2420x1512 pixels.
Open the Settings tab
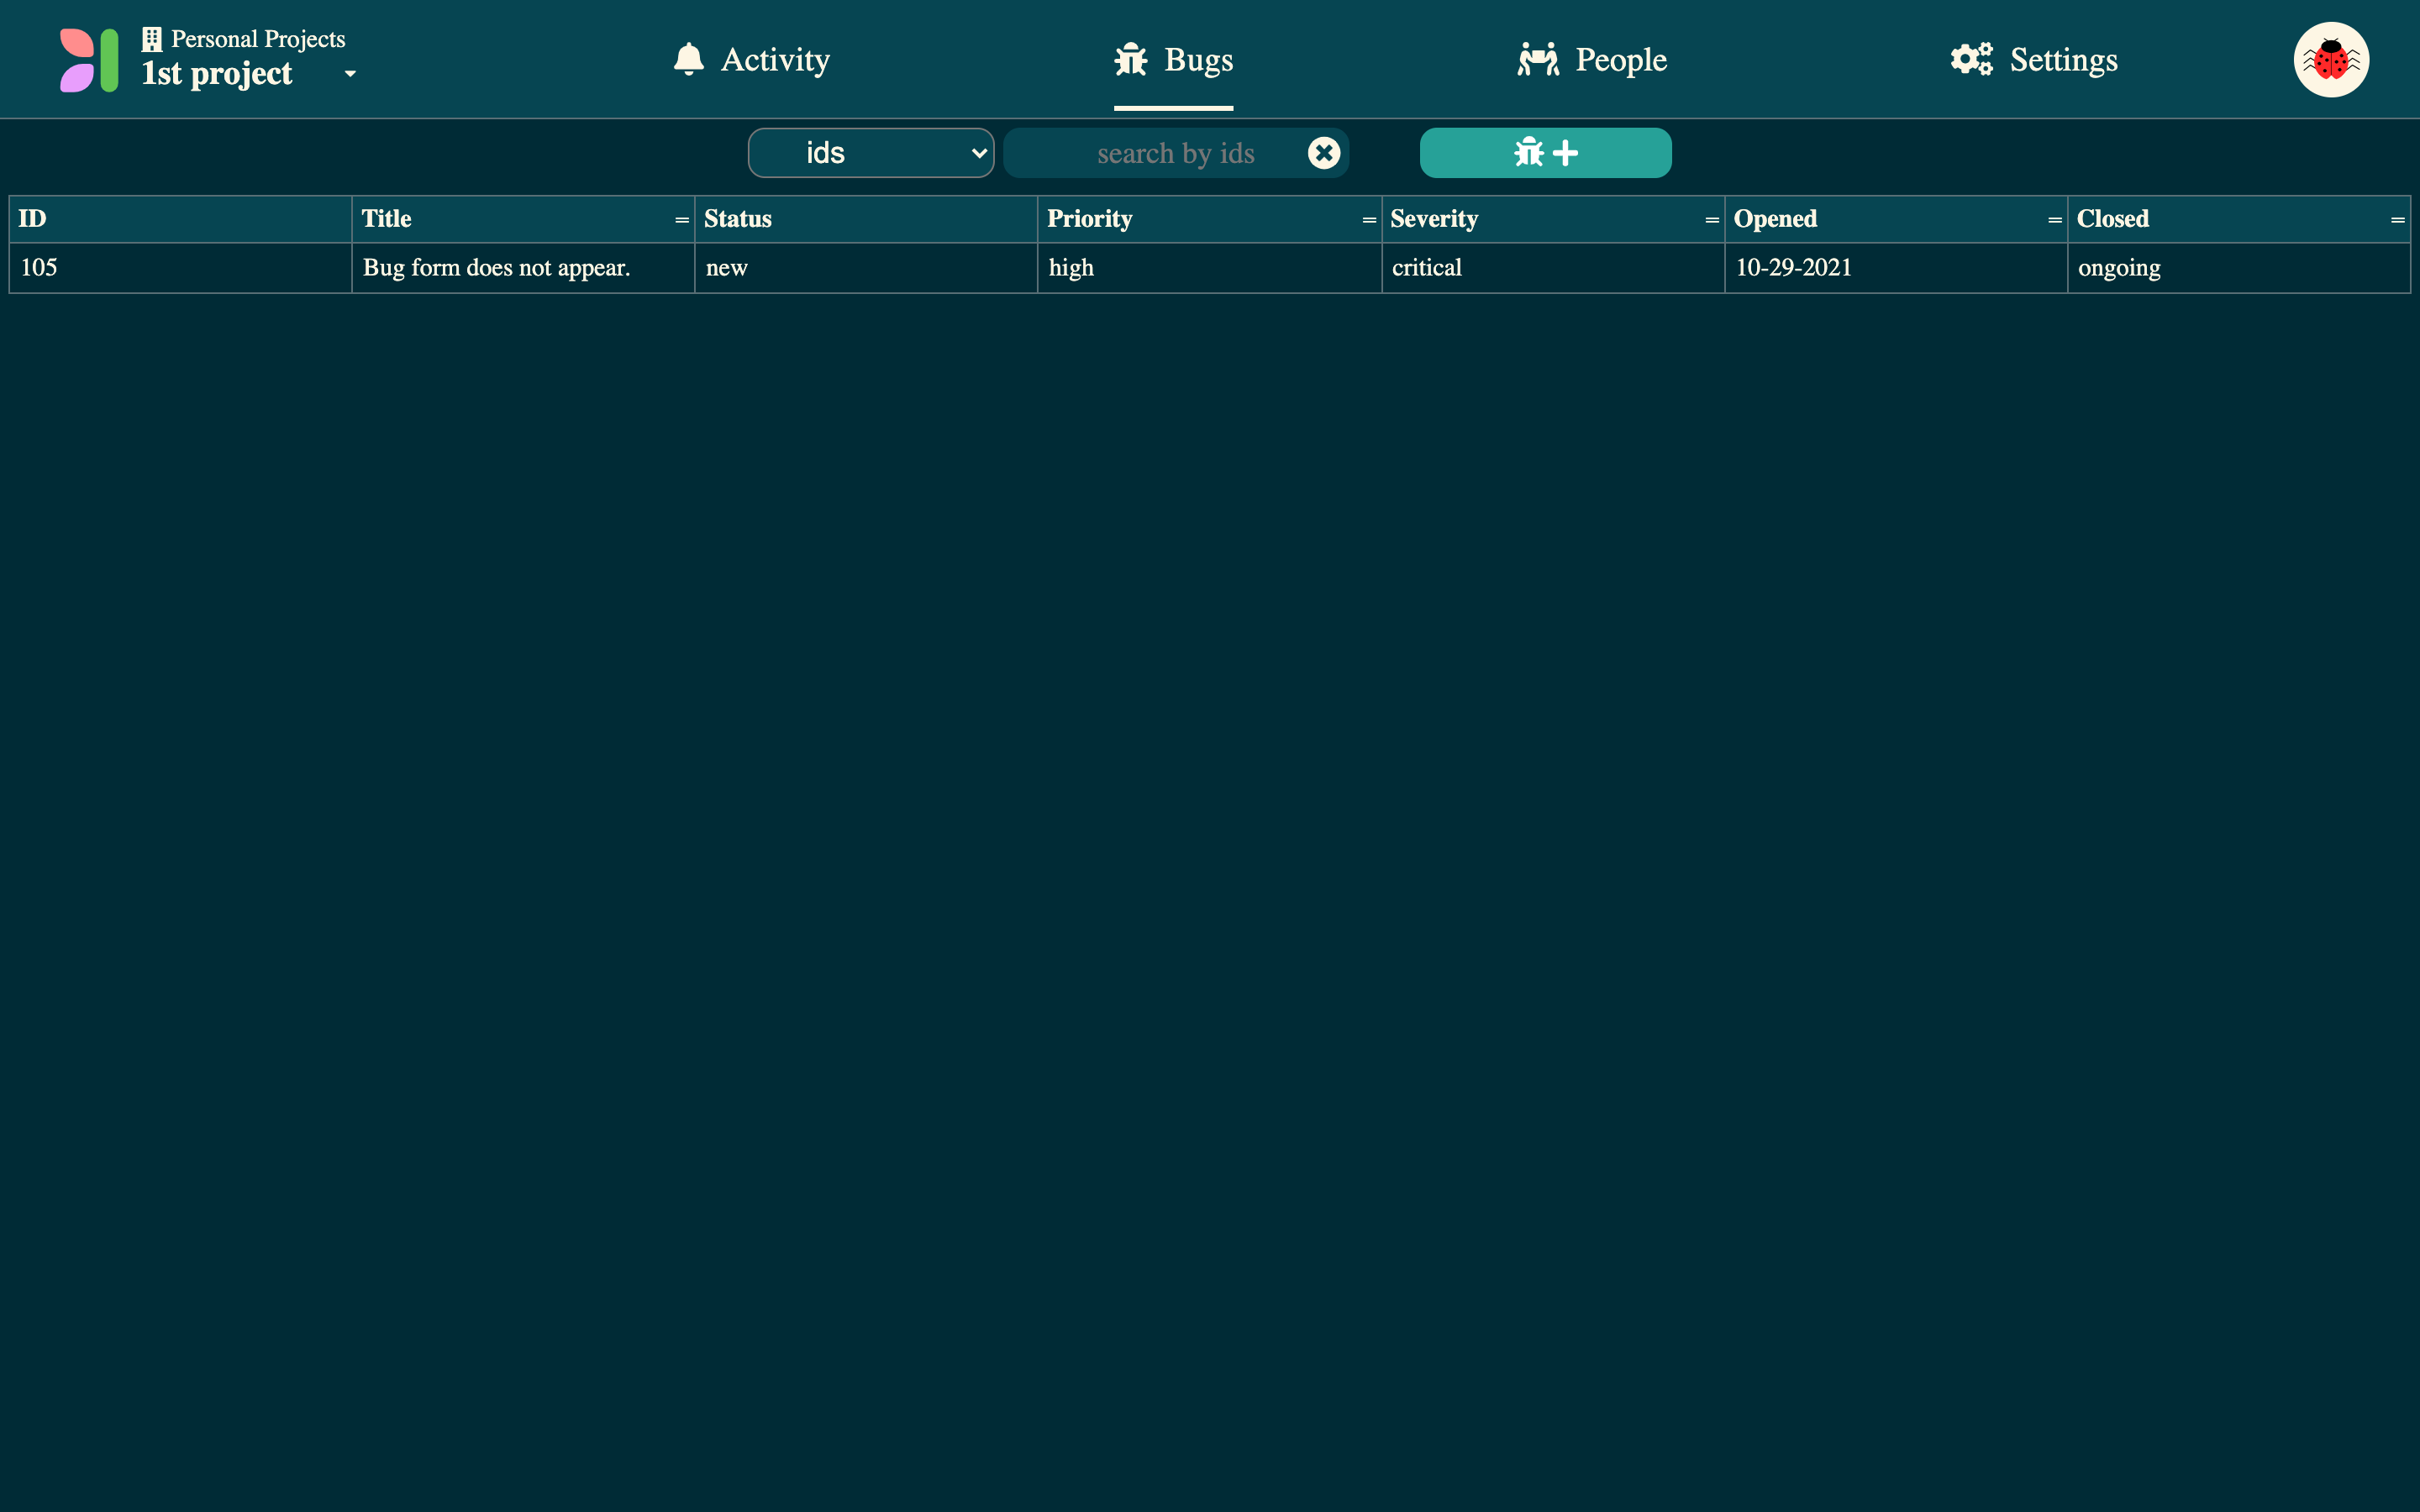pyautogui.click(x=2034, y=59)
